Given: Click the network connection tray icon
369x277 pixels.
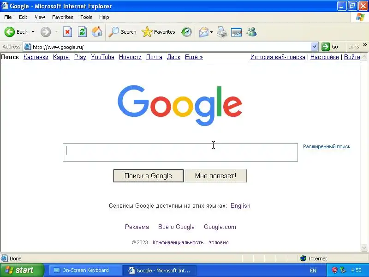Looking at the screenshot, I should [343, 270].
